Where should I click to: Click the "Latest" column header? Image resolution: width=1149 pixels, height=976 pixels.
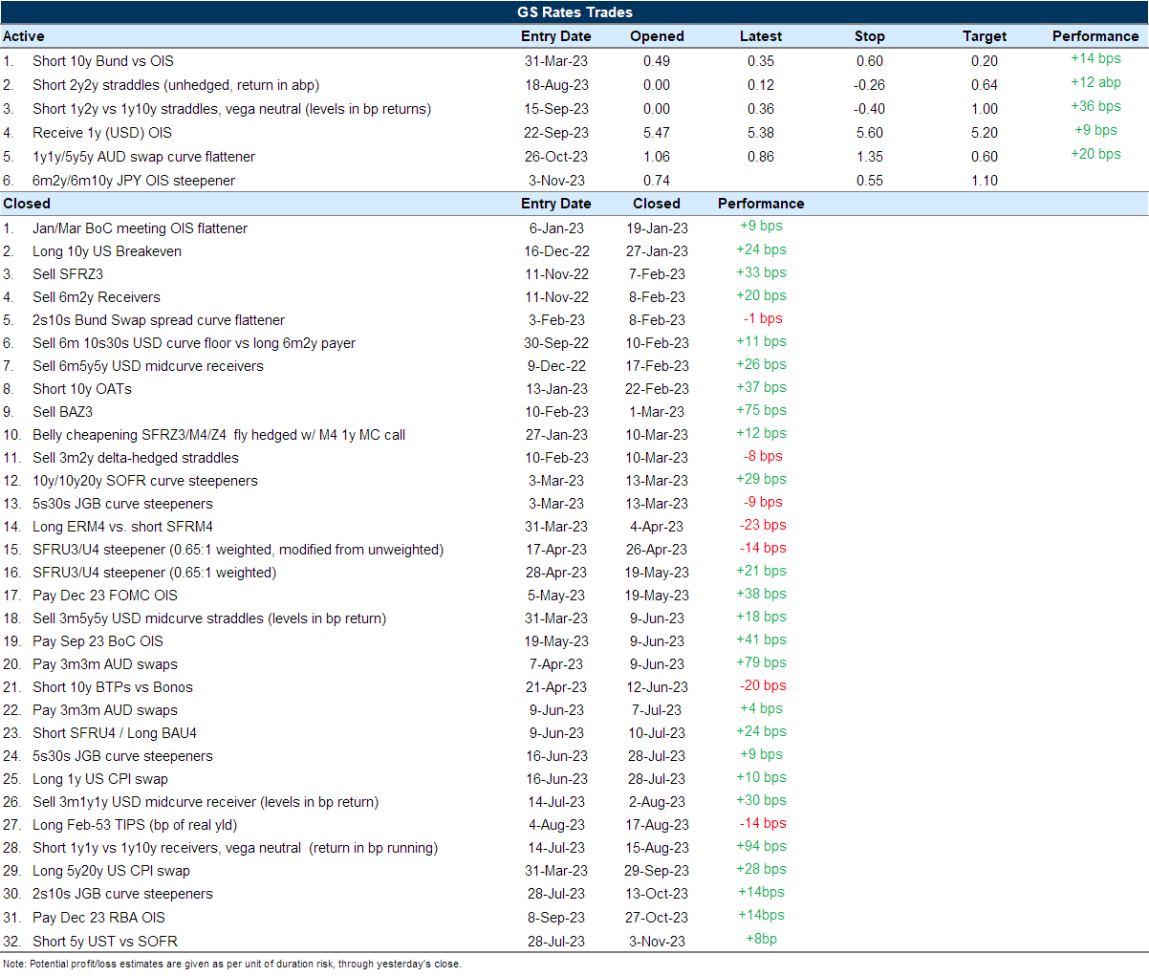[x=761, y=36]
